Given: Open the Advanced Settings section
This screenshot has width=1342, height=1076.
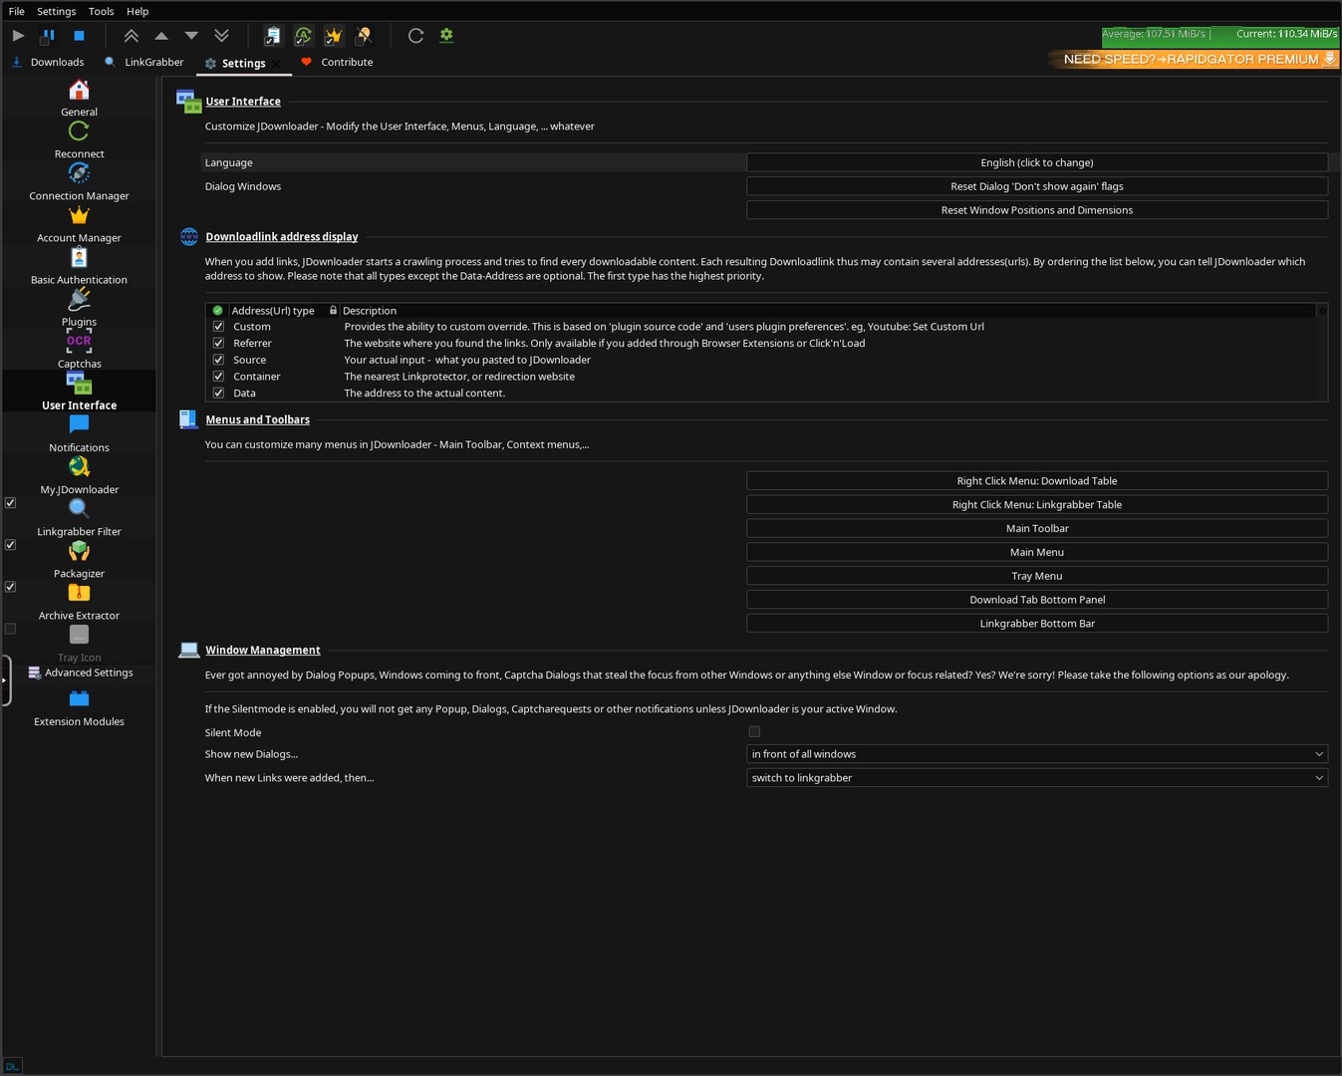Looking at the screenshot, I should click(x=80, y=672).
